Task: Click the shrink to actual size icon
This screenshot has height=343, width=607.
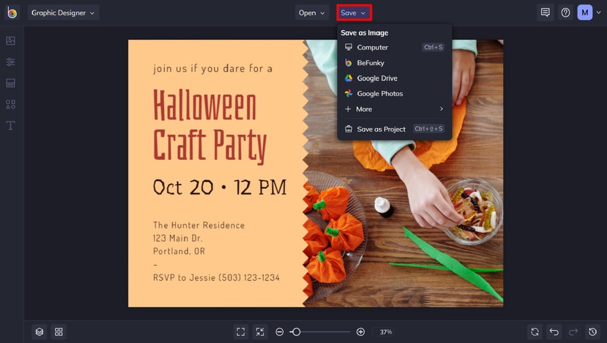Action: [x=260, y=332]
